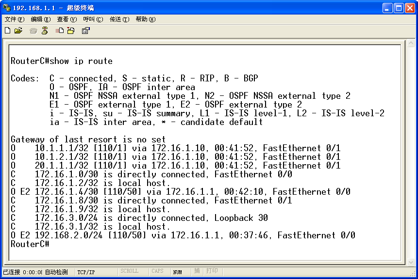
Task: Click the 172.16.1.8/30 directly connected line
Action: (x=151, y=201)
